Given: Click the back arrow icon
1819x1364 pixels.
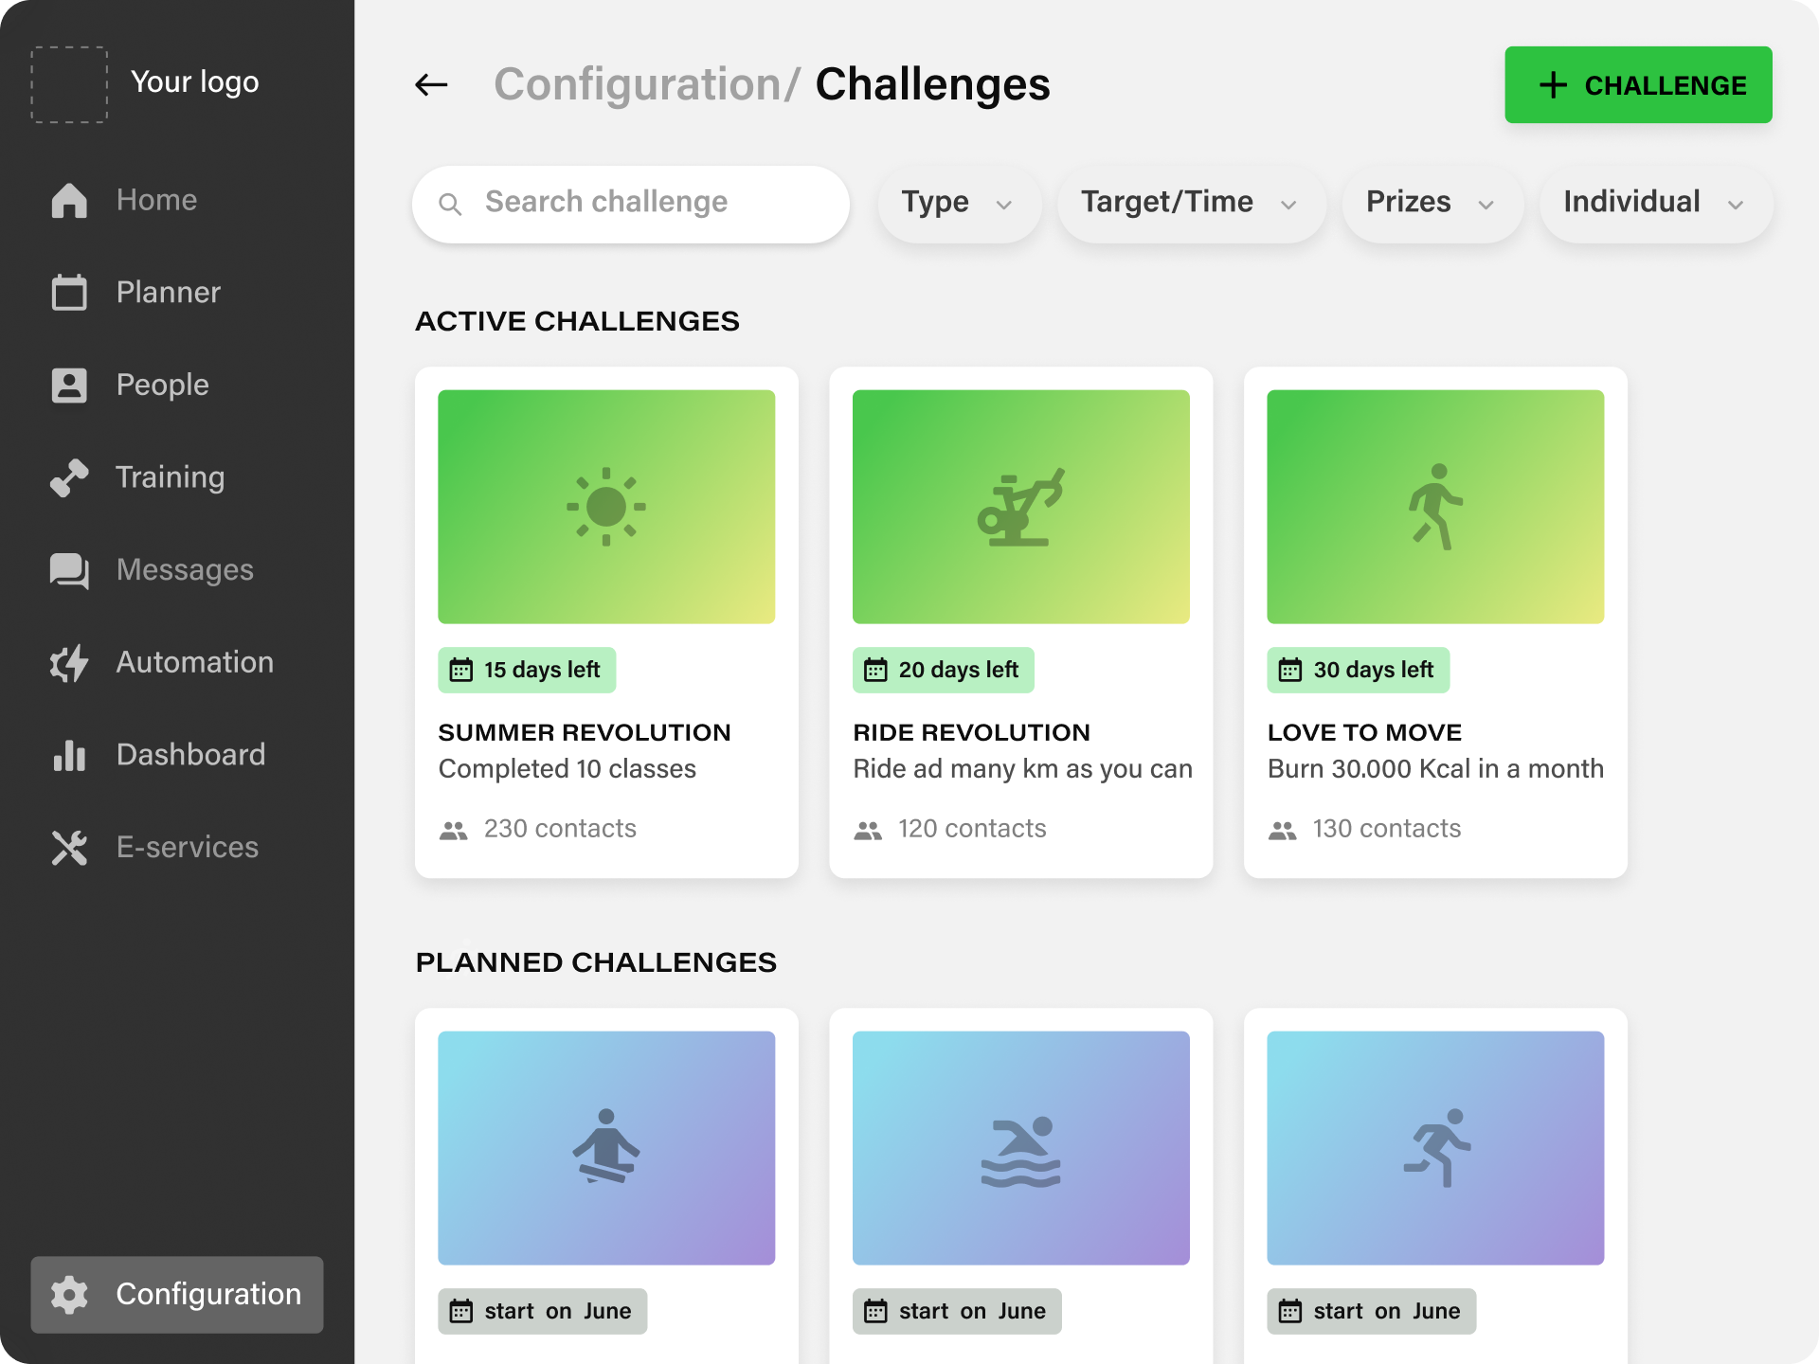Looking at the screenshot, I should point(431,85).
